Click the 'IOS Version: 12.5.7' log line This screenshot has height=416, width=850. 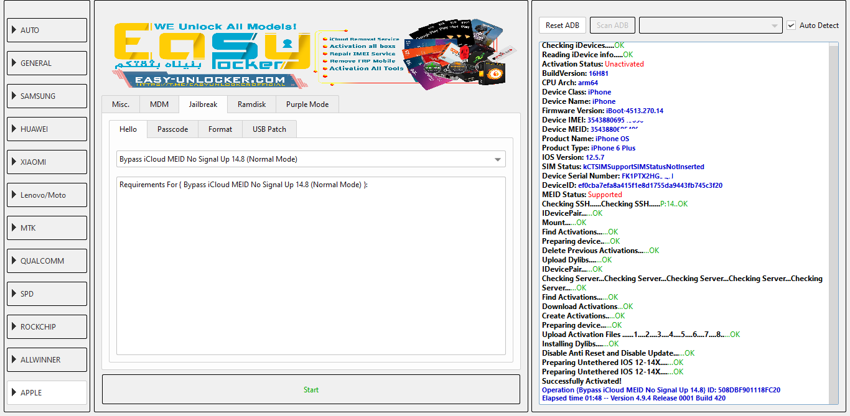point(572,157)
